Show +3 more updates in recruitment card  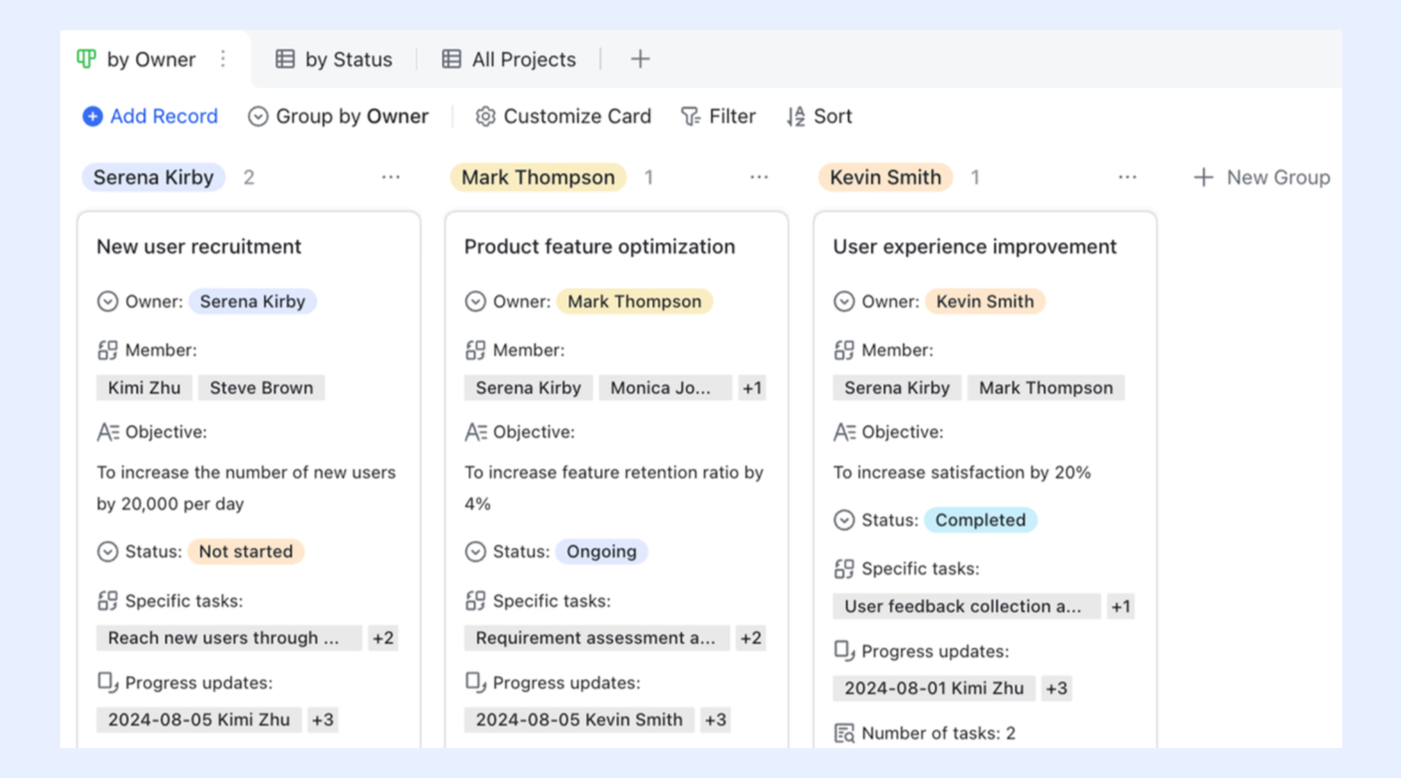tap(323, 720)
